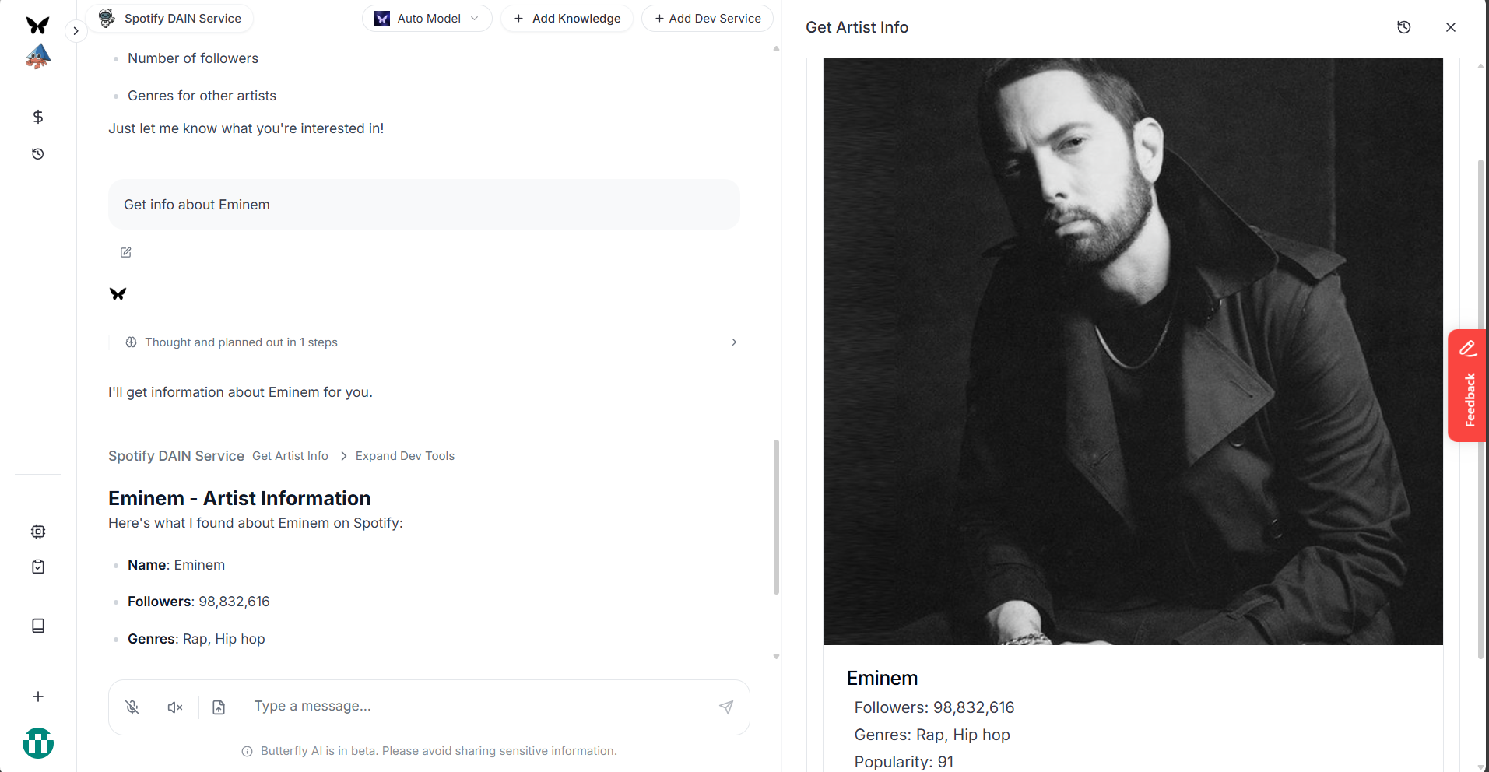Click the Add Dev Service button
Viewport: 1489px width, 772px height.
(708, 19)
